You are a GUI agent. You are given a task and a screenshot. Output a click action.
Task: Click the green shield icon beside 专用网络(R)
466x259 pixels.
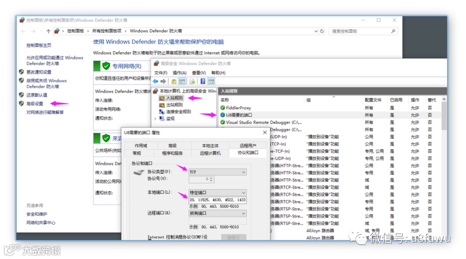click(x=106, y=66)
